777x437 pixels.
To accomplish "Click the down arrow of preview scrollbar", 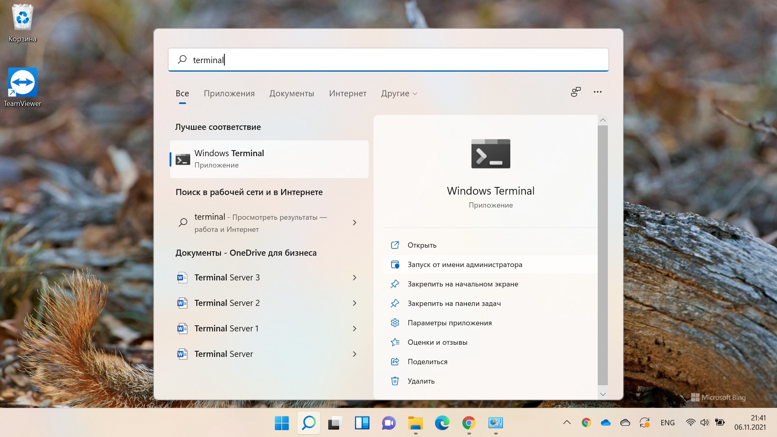I will (603, 394).
